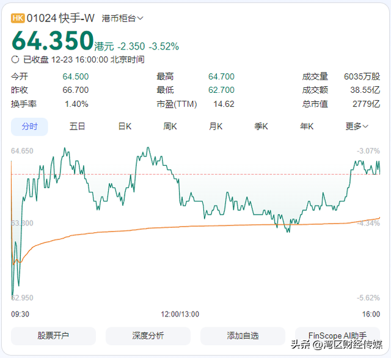Select the 季K chart tab
Viewport: 391px width, 358px height.
[x=261, y=126]
